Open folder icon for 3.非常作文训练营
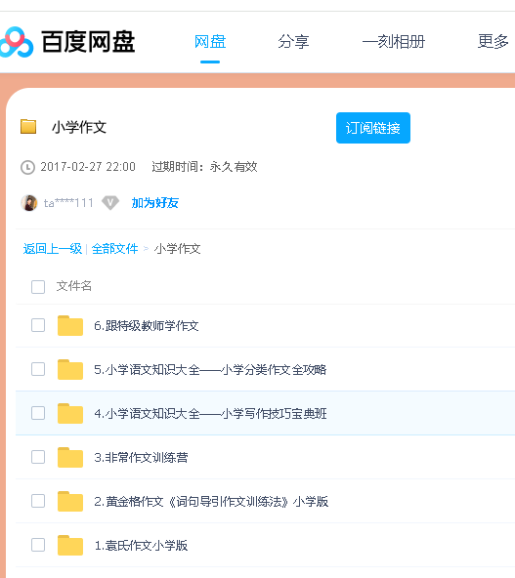The image size is (515, 578). (x=70, y=457)
